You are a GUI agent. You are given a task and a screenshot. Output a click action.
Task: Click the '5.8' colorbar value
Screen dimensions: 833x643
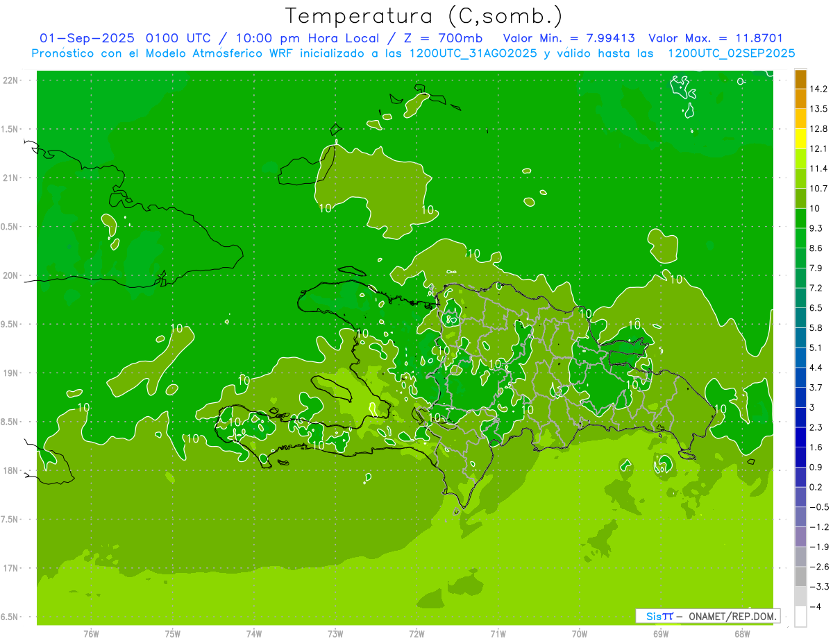(817, 327)
